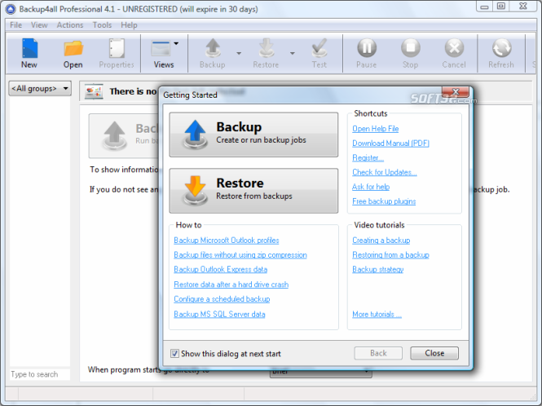Click the Refresh toolbar icon
The height and width of the screenshot is (406, 542).
(501, 48)
